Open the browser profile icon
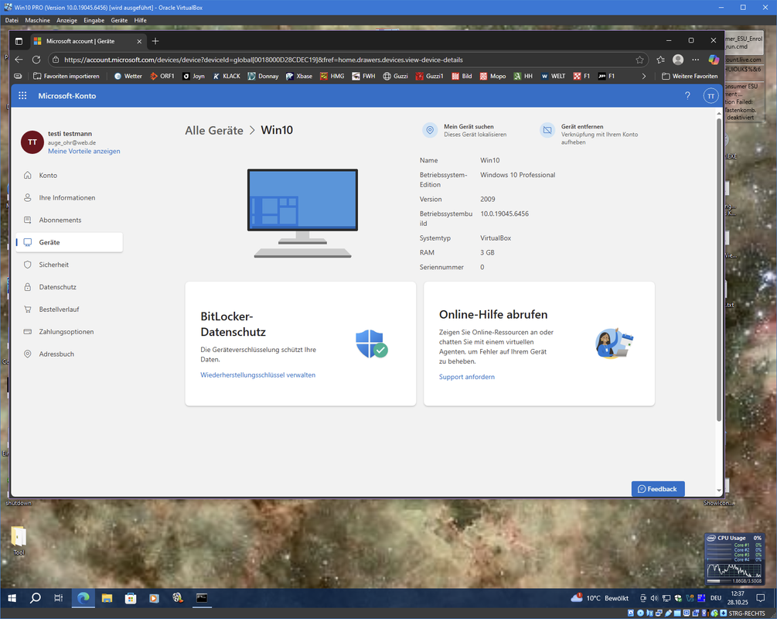 pyautogui.click(x=678, y=60)
